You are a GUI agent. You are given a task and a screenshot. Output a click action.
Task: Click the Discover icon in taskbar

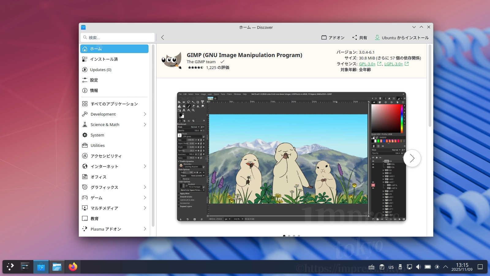coord(41,267)
